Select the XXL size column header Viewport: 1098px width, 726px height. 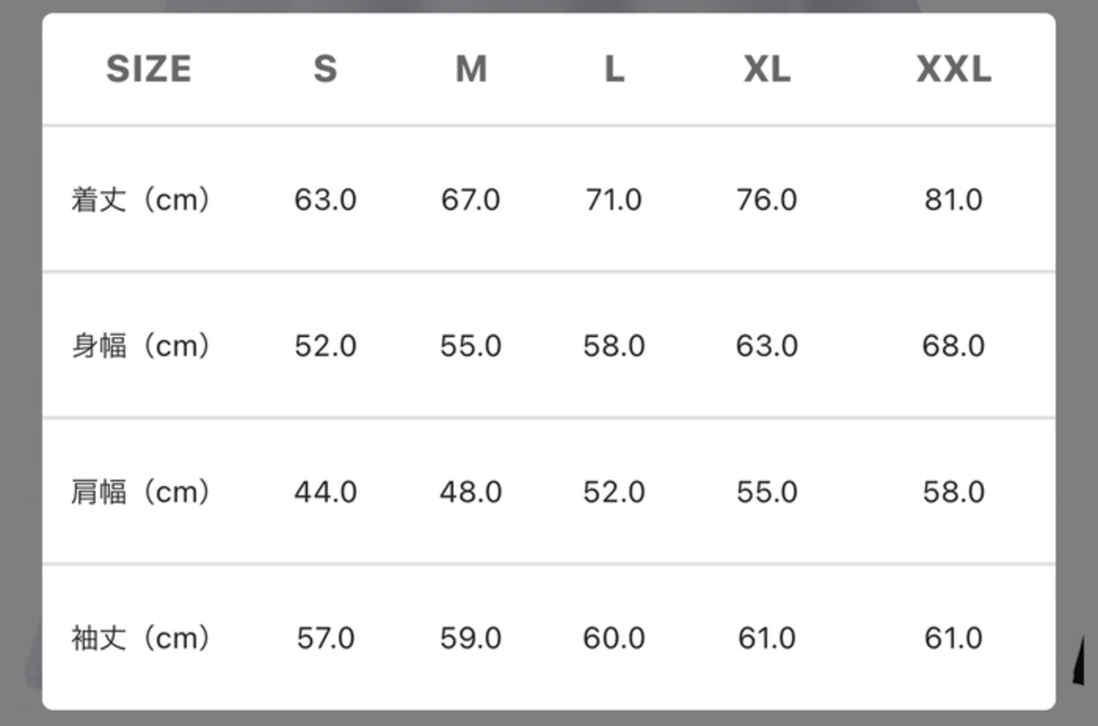pos(954,69)
